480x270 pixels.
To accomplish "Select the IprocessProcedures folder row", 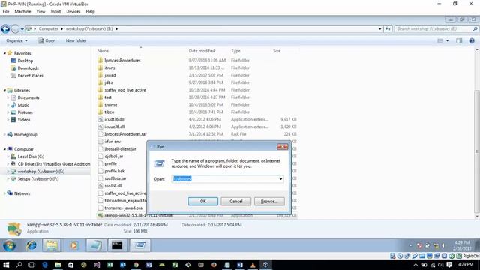I will (x=196, y=60).
